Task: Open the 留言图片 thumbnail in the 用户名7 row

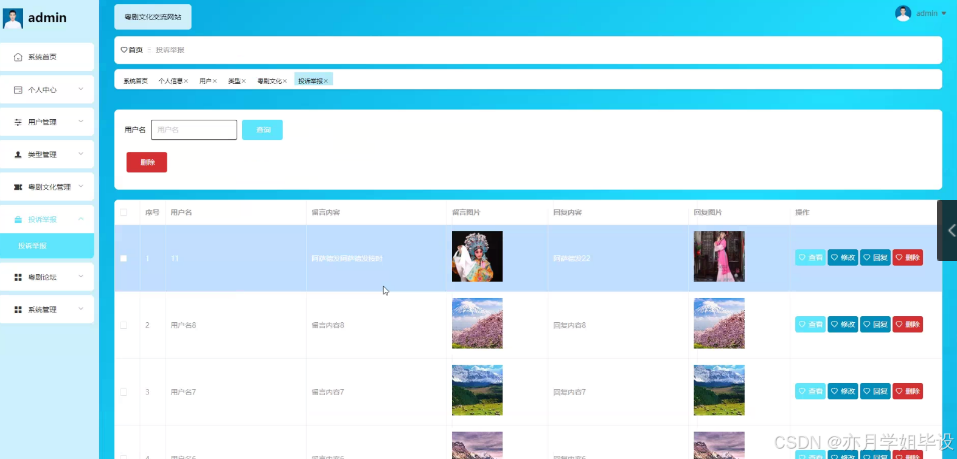Action: click(478, 390)
